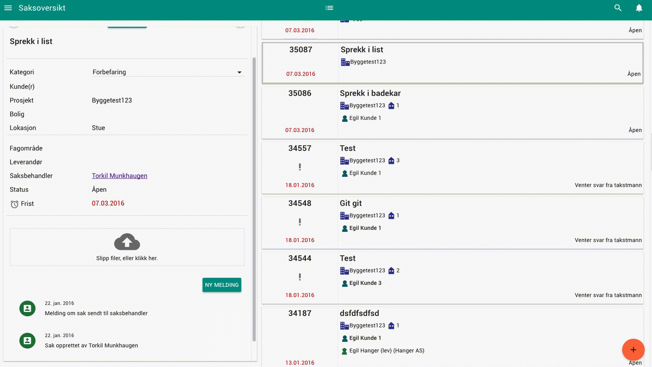Screen dimensions: 652x367
Task: Click the priority exclamation mark in case 34557
Action: (300, 167)
